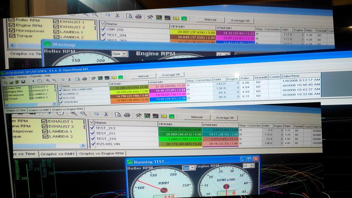
Task: Click the scissors icon above the TEST_212 list
Action: click(x=106, y=114)
